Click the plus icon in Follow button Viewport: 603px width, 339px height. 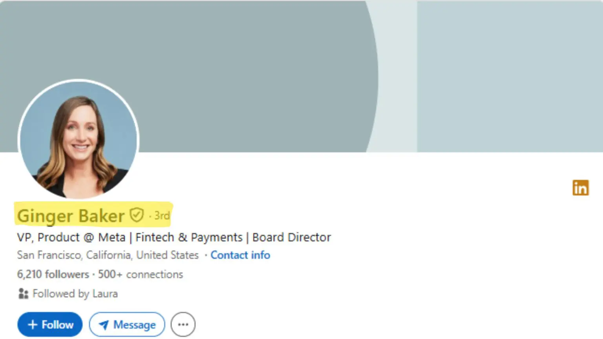click(33, 324)
